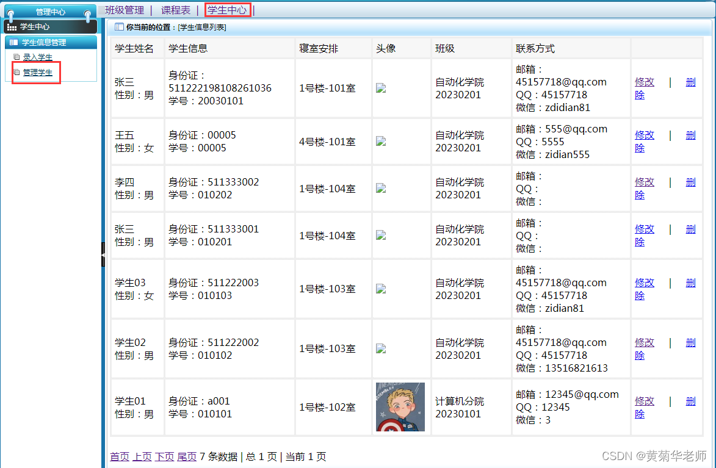Click the location icon before 你当前的位置
Viewport: 716px width, 468px height.
[x=119, y=27]
